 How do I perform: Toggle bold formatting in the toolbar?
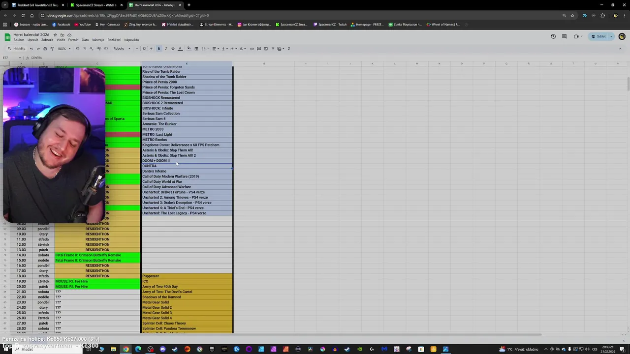tap(158, 49)
